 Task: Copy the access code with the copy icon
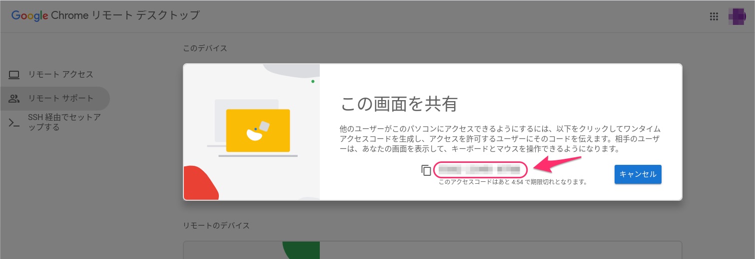[426, 170]
